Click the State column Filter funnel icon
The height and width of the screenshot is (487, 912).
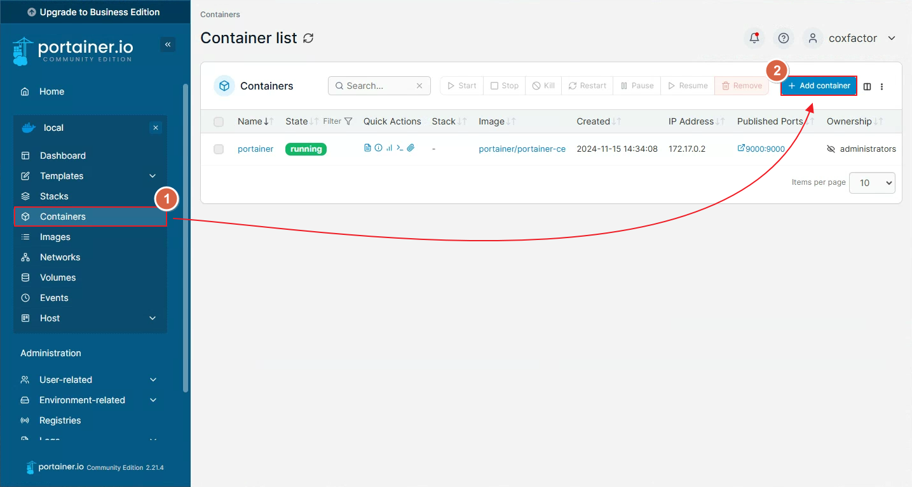[348, 121]
